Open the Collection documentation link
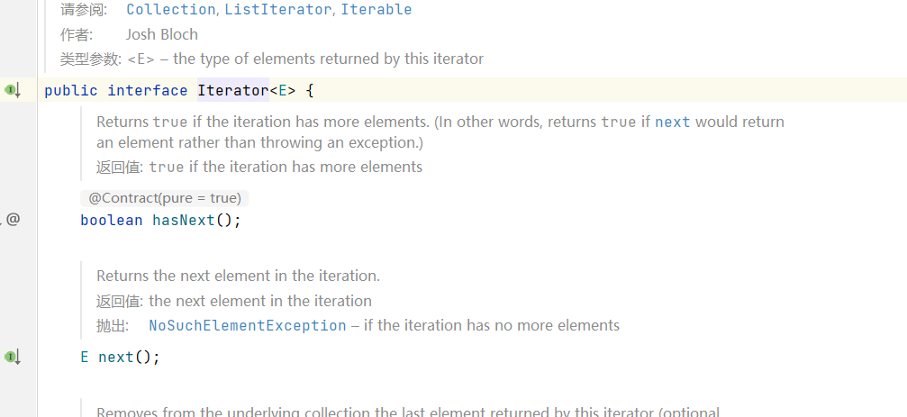 170,9
